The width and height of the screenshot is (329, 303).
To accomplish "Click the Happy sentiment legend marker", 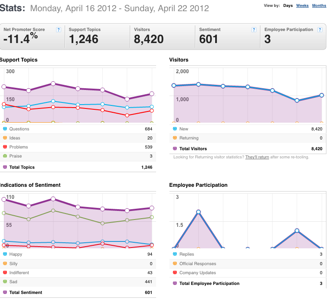I will 5,254.
